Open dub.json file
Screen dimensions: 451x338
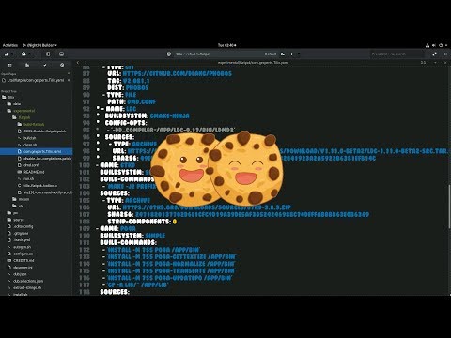click(17, 274)
